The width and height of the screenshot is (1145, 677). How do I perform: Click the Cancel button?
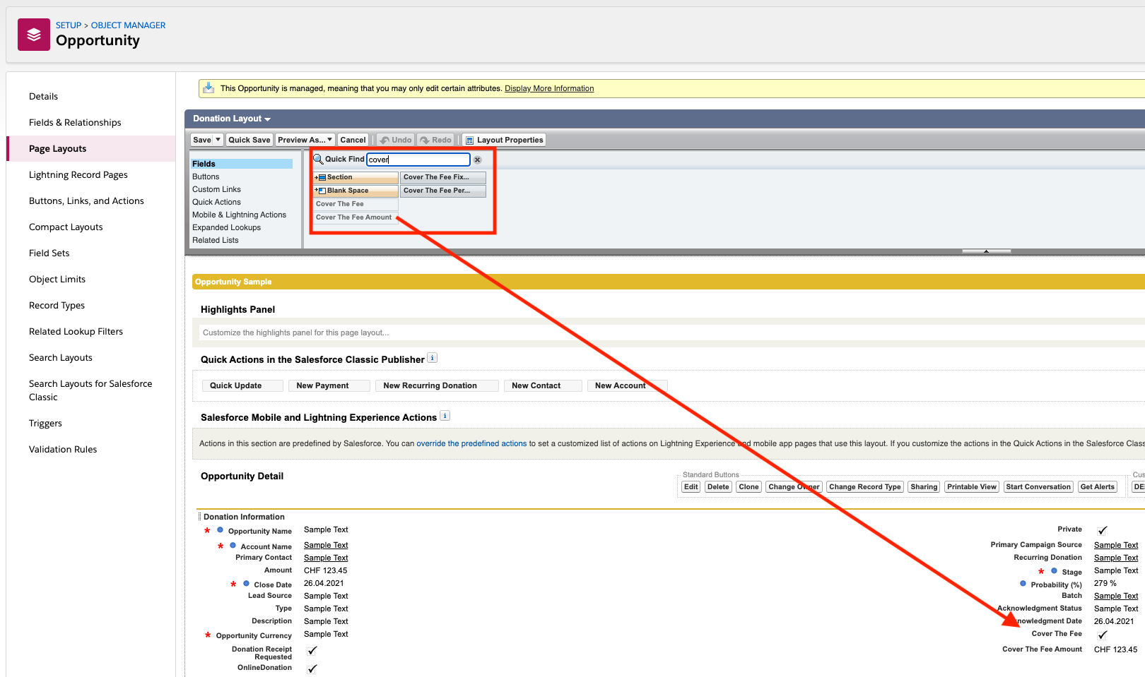(353, 140)
